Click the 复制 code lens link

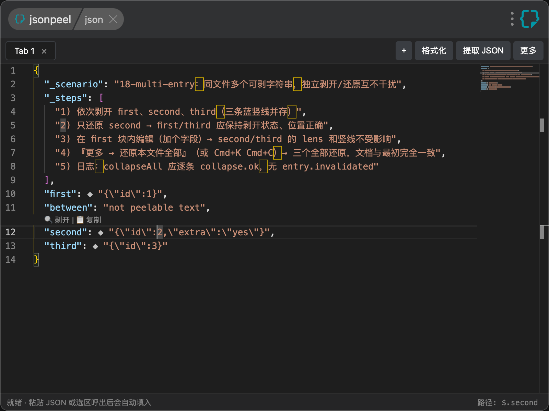tap(93, 220)
